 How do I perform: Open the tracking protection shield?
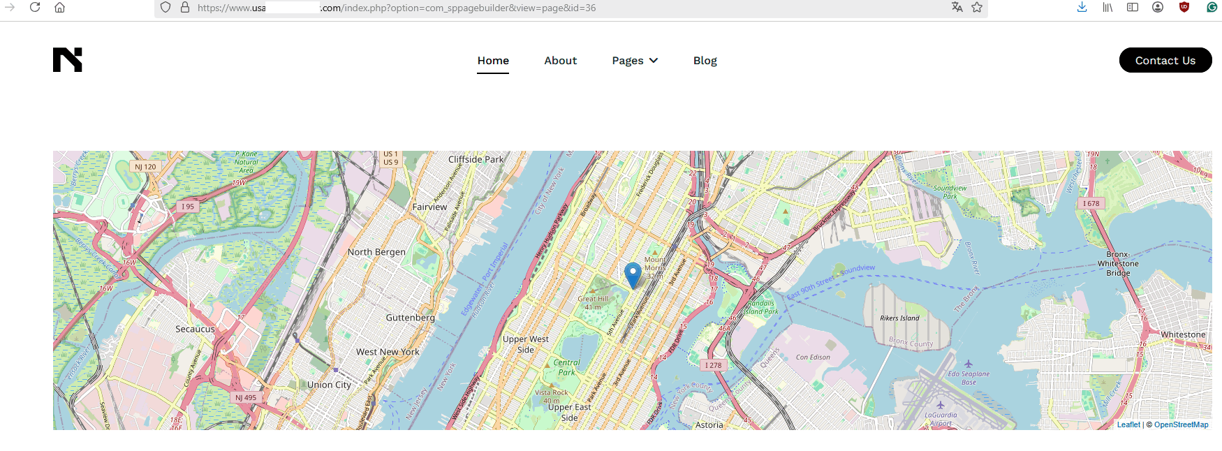click(165, 8)
